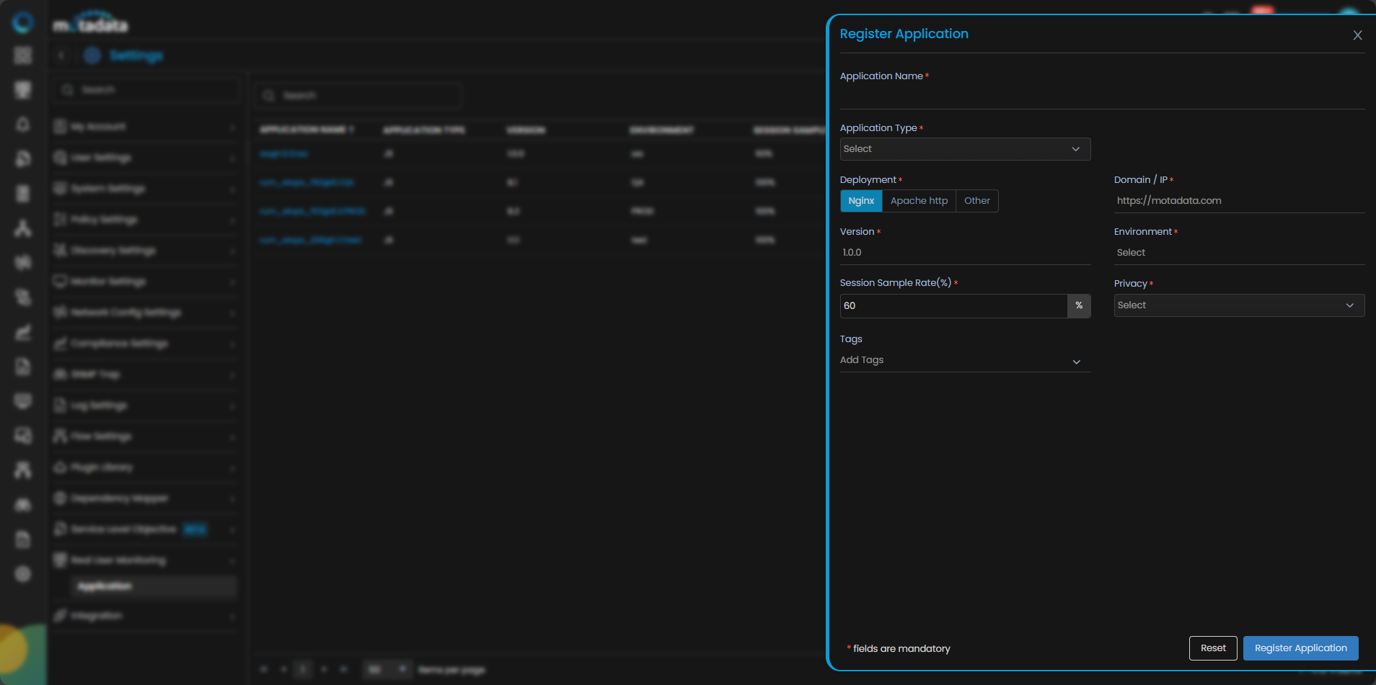Open the Application Type dropdown
This screenshot has height=685, width=1376.
tap(965, 149)
